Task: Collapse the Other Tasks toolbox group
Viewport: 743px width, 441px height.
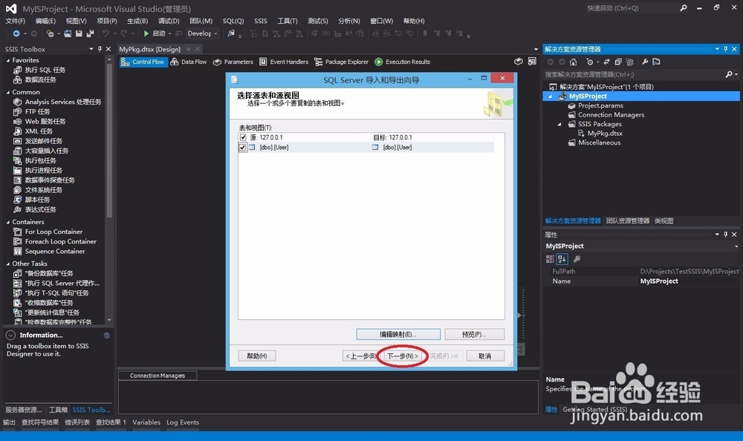Action: (7, 264)
